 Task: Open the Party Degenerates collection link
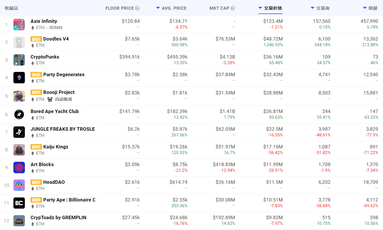coord(64,74)
